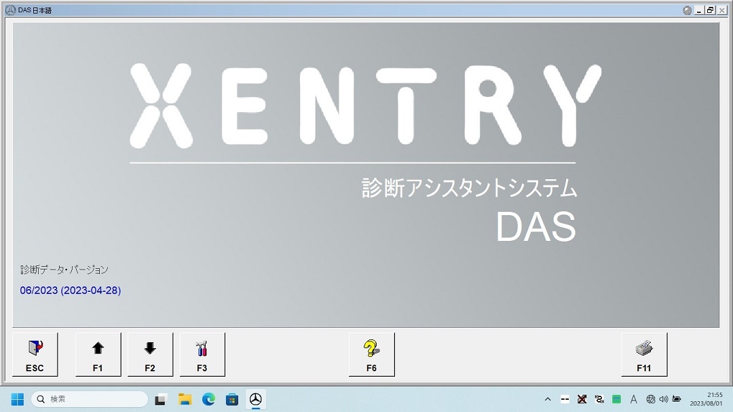Screen dimensions: 733x412
Task: Click the dashed line tray icon
Action: pos(565,399)
